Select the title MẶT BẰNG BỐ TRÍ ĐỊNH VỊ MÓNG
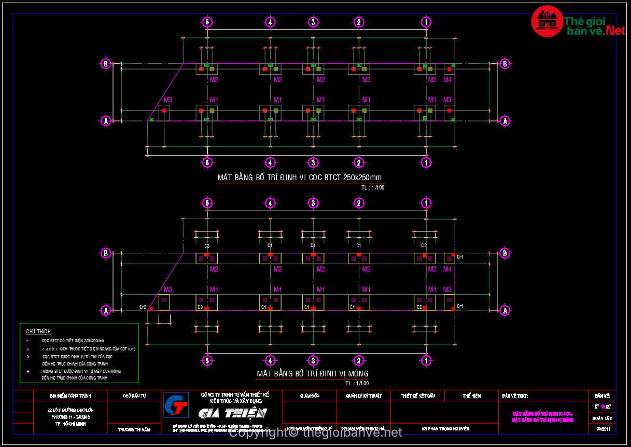This screenshot has height=447, width=631. (x=313, y=374)
